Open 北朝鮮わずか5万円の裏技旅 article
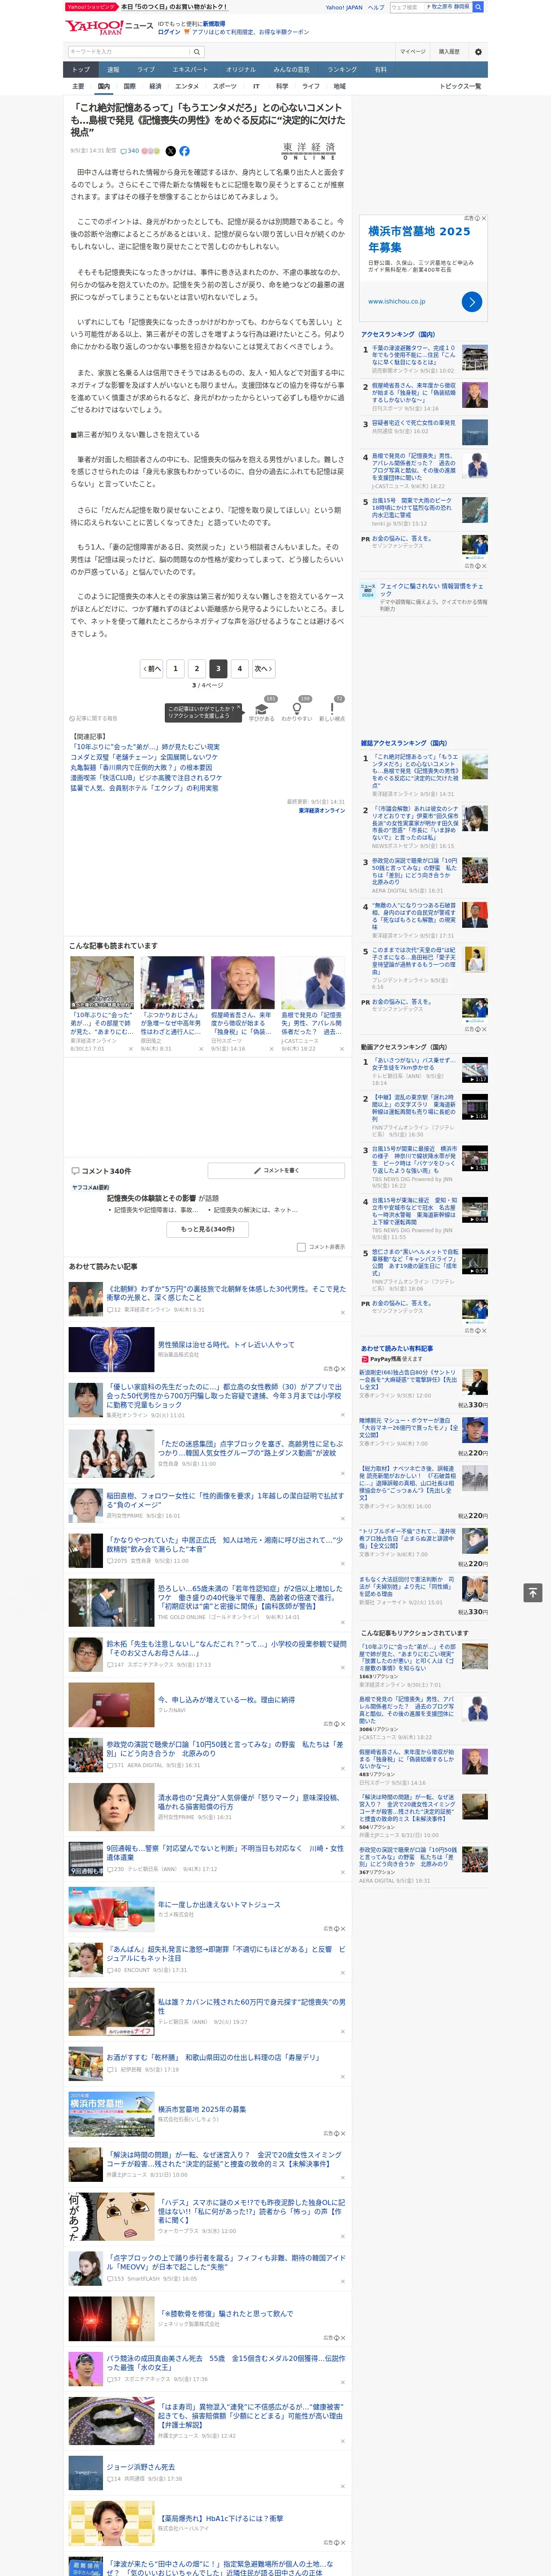 227,1293
